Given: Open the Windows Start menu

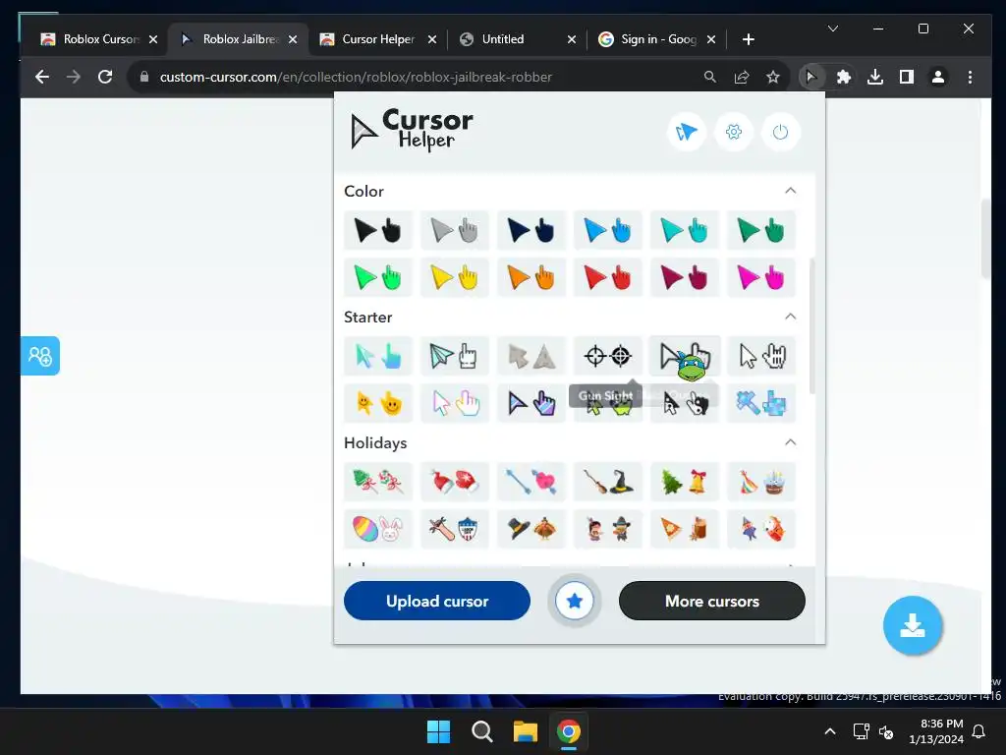Looking at the screenshot, I should coord(439,731).
